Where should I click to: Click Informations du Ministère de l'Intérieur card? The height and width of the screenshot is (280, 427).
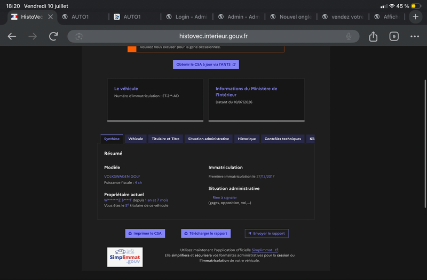[x=257, y=100]
